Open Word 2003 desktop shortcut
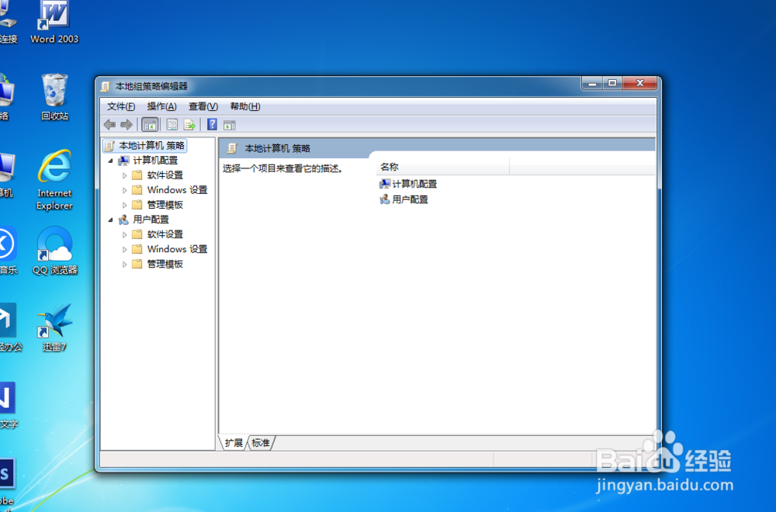The image size is (776, 512). 54,22
